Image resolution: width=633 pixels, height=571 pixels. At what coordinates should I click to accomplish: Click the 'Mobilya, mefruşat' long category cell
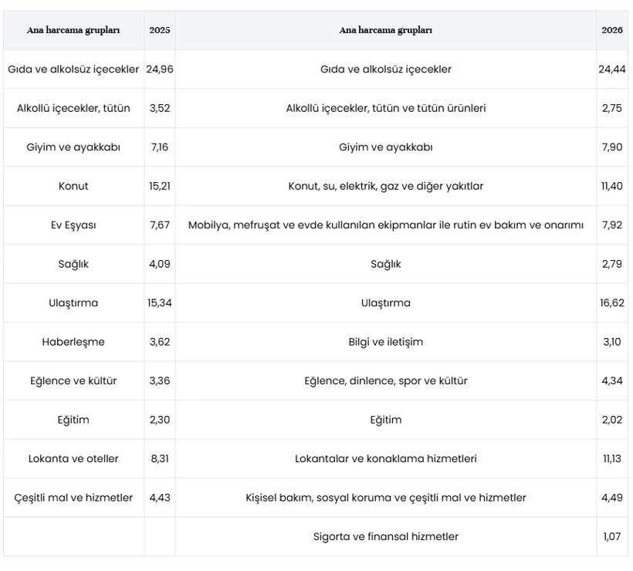point(385,225)
